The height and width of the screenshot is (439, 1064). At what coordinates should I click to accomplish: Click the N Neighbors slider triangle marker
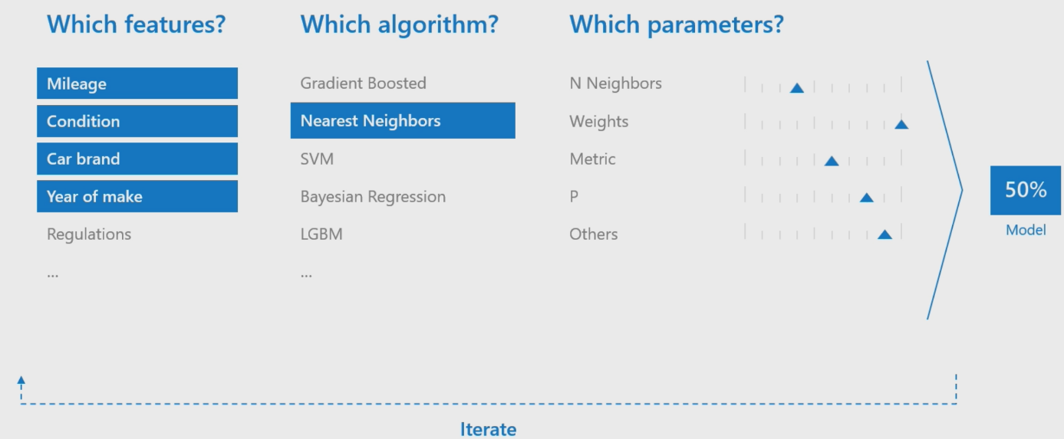797,88
